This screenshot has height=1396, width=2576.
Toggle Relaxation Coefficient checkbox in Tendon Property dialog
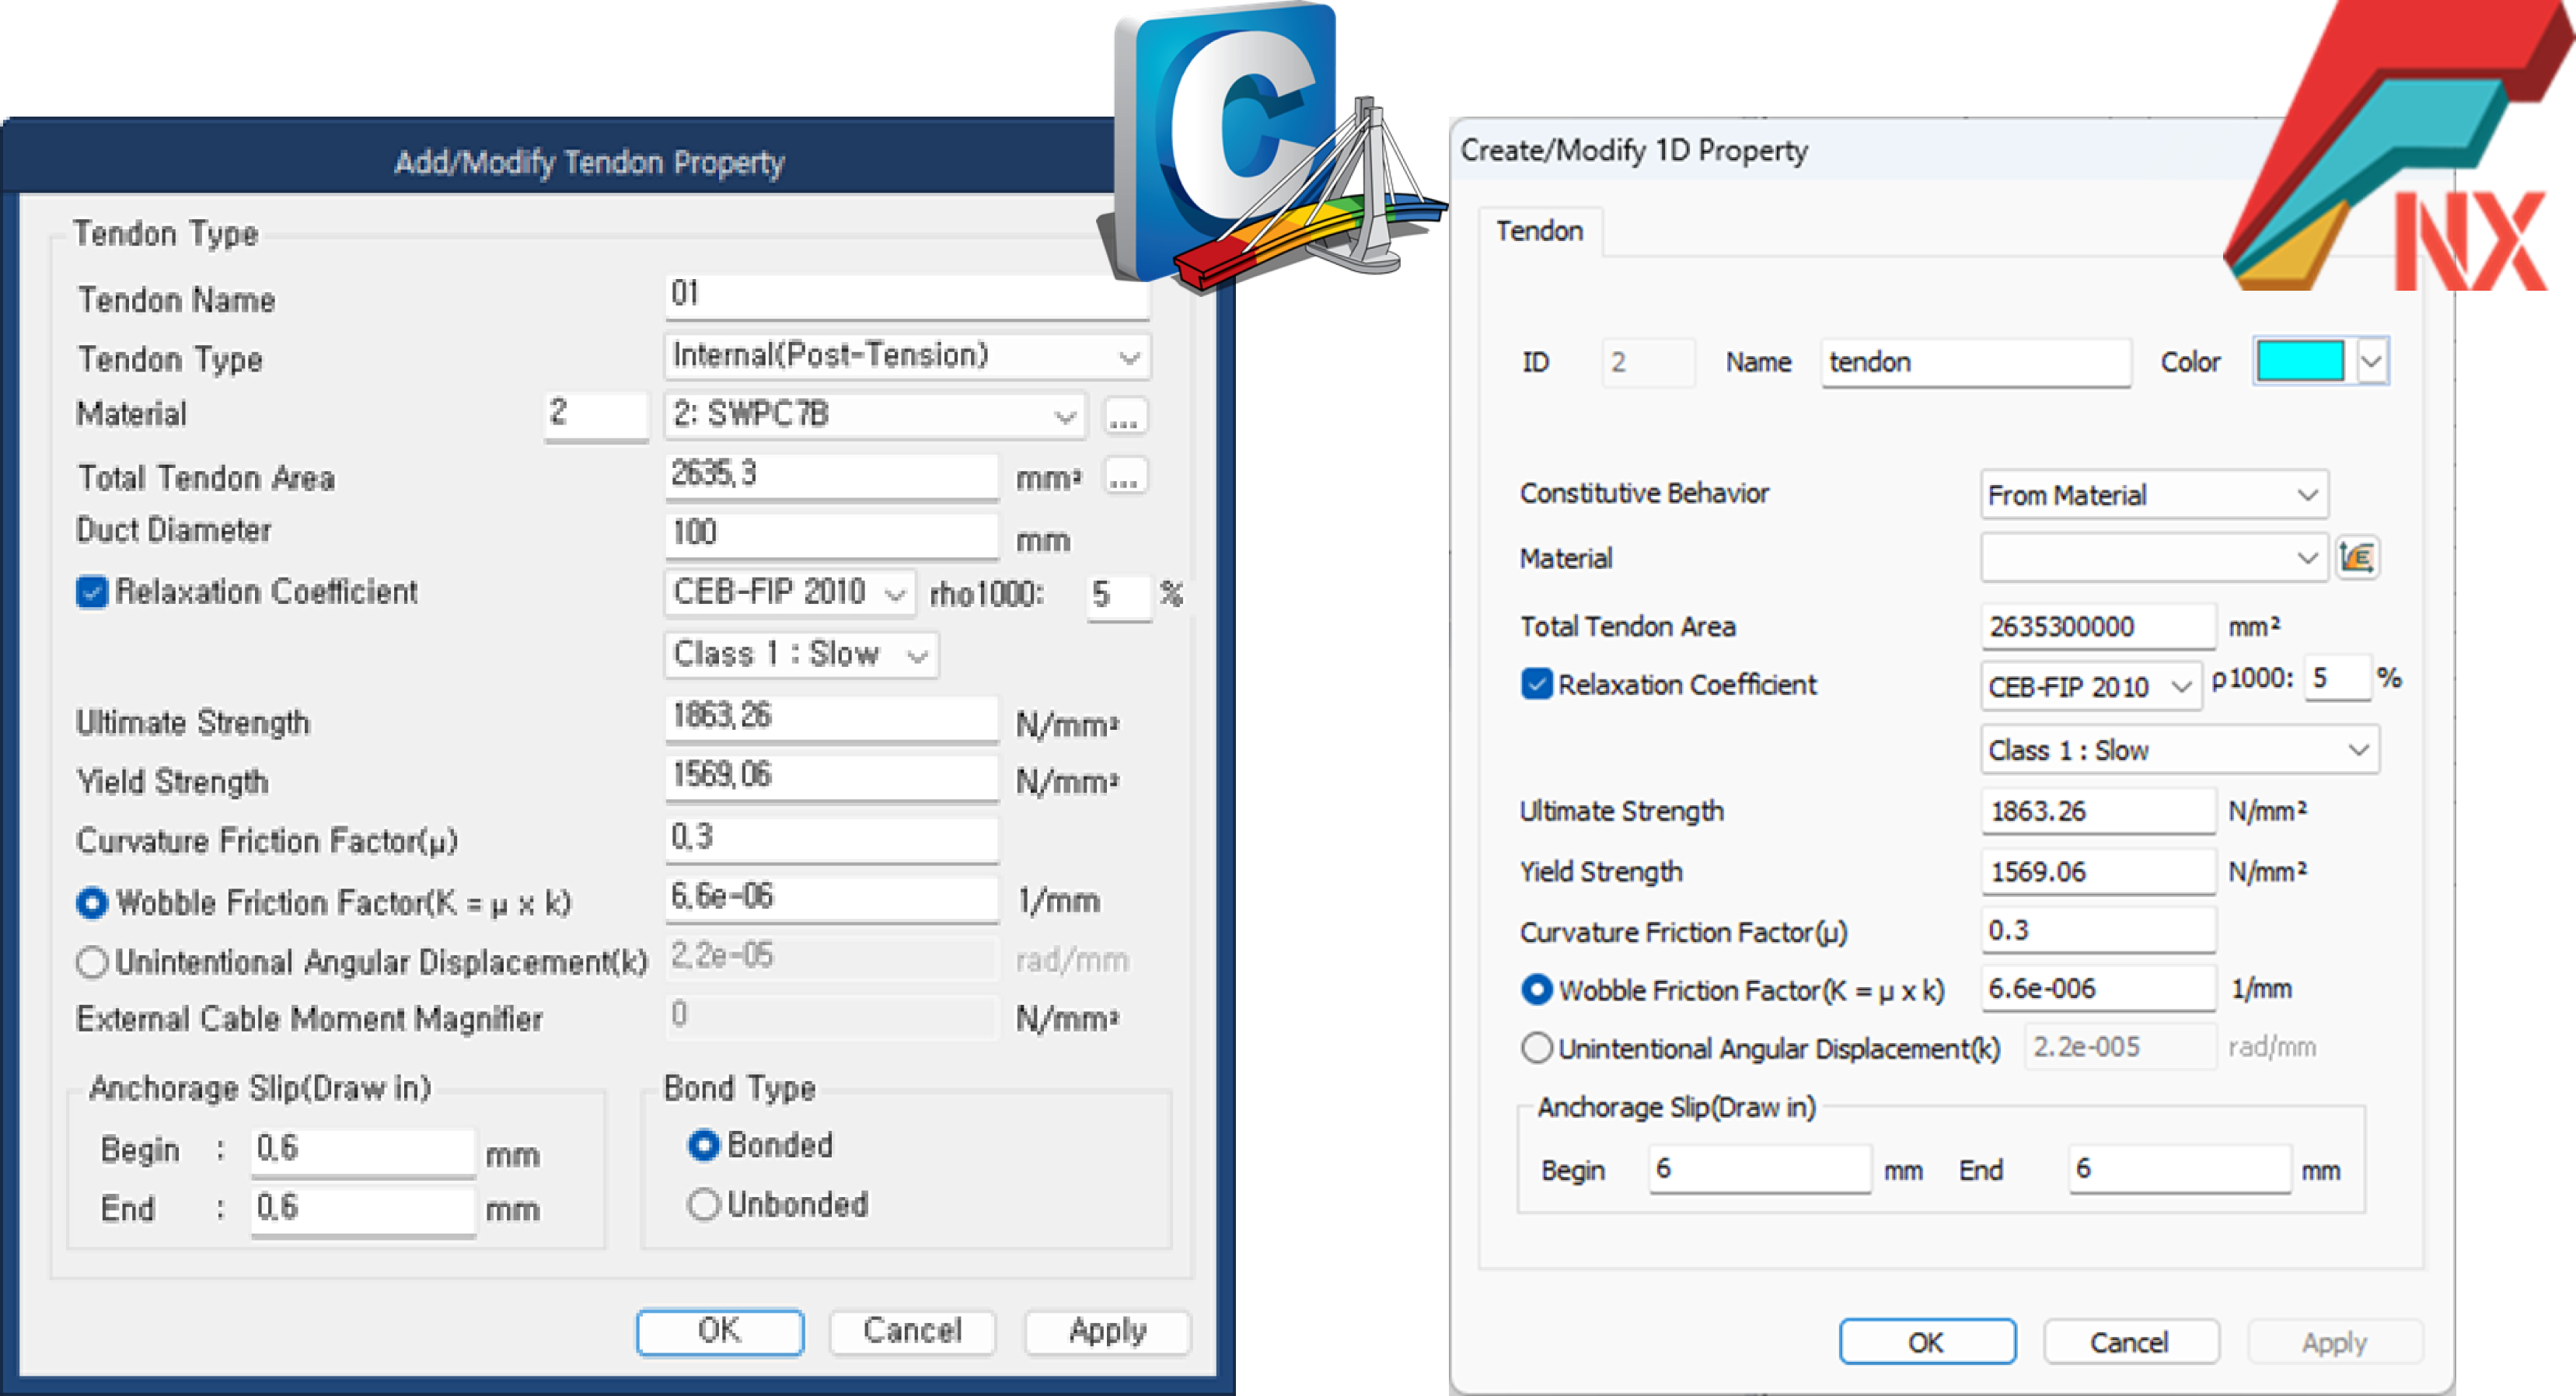(92, 592)
